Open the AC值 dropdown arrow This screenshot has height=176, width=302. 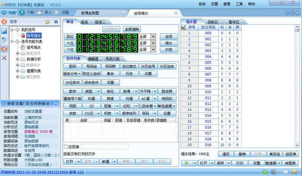(x=155, y=99)
